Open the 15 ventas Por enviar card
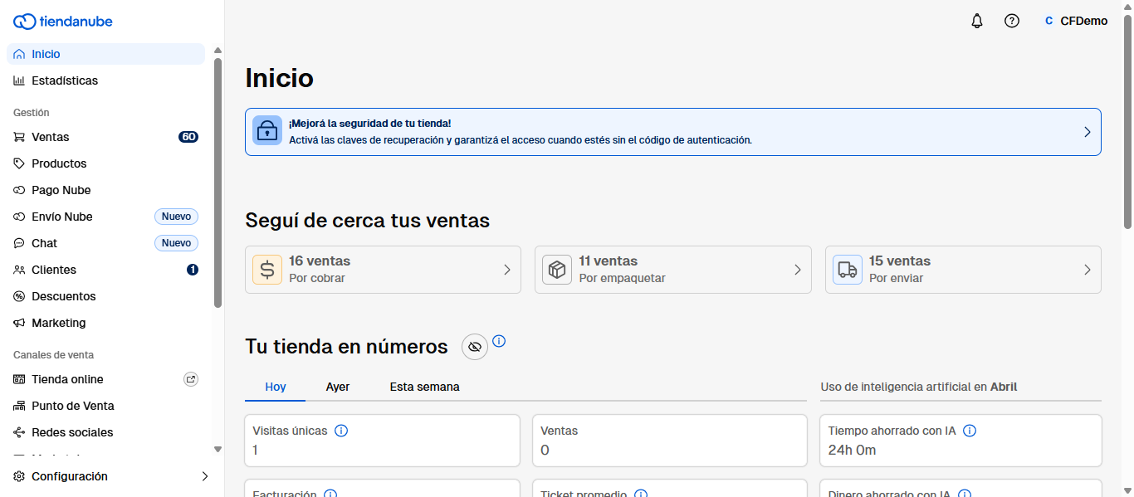This screenshot has width=1134, height=497. (962, 270)
